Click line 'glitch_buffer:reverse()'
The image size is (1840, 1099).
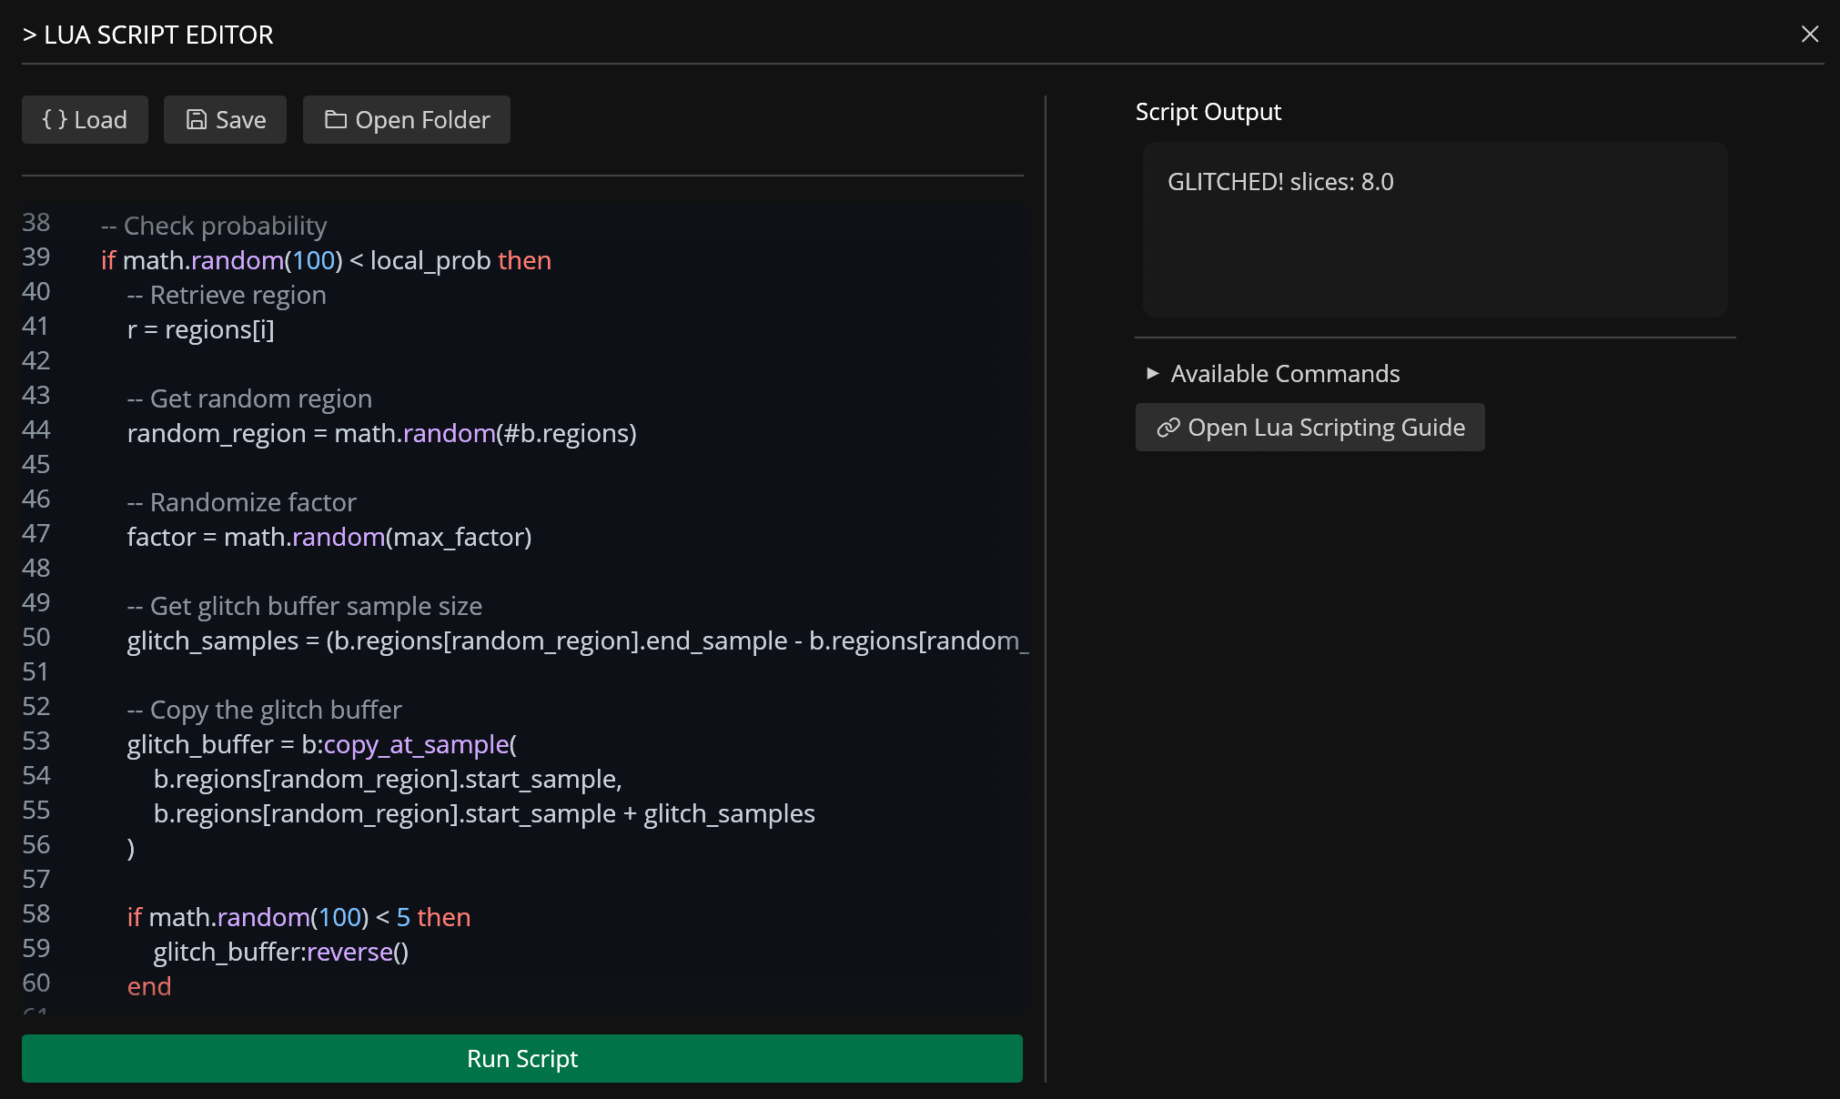tap(281, 952)
